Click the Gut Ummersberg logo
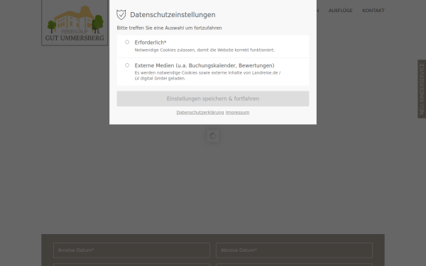This screenshot has width=426, height=266. [75, 23]
